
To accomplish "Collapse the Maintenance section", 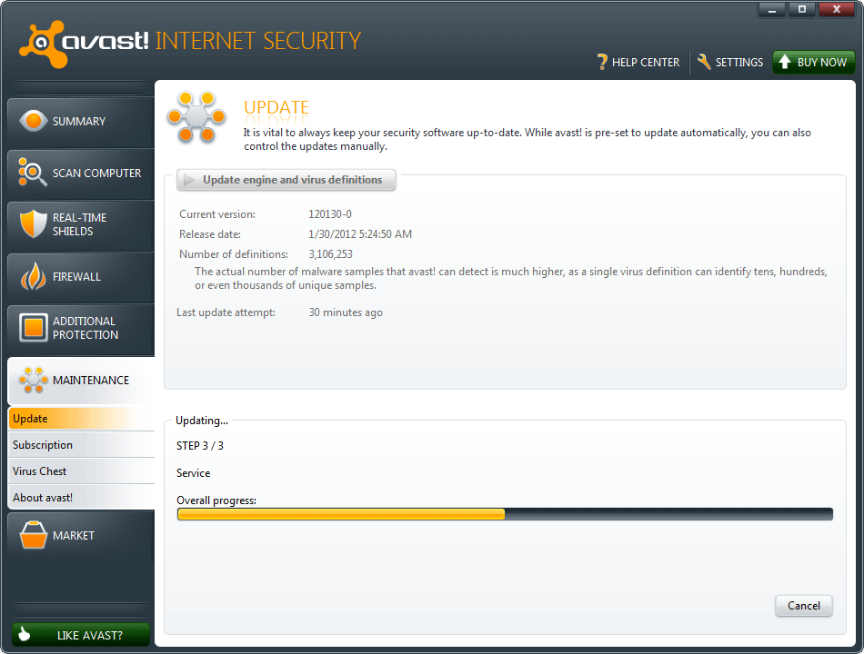I will pos(81,381).
